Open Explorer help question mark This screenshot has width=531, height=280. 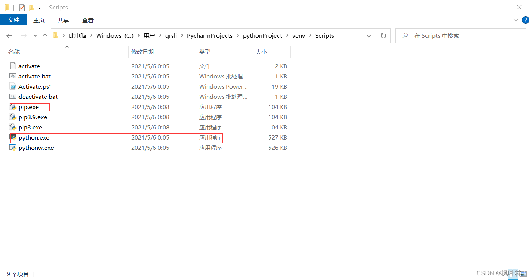pyautogui.click(x=525, y=20)
